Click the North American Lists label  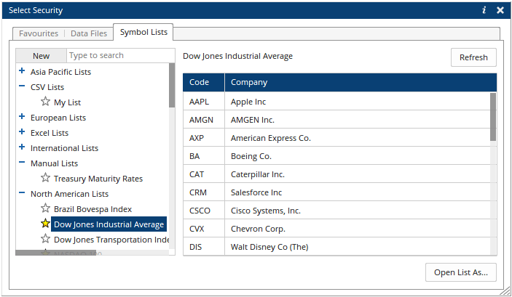pyautogui.click(x=69, y=194)
